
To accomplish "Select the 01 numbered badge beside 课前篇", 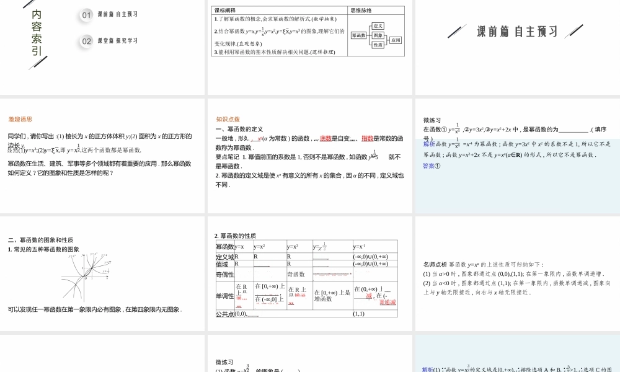I will 86,15.
